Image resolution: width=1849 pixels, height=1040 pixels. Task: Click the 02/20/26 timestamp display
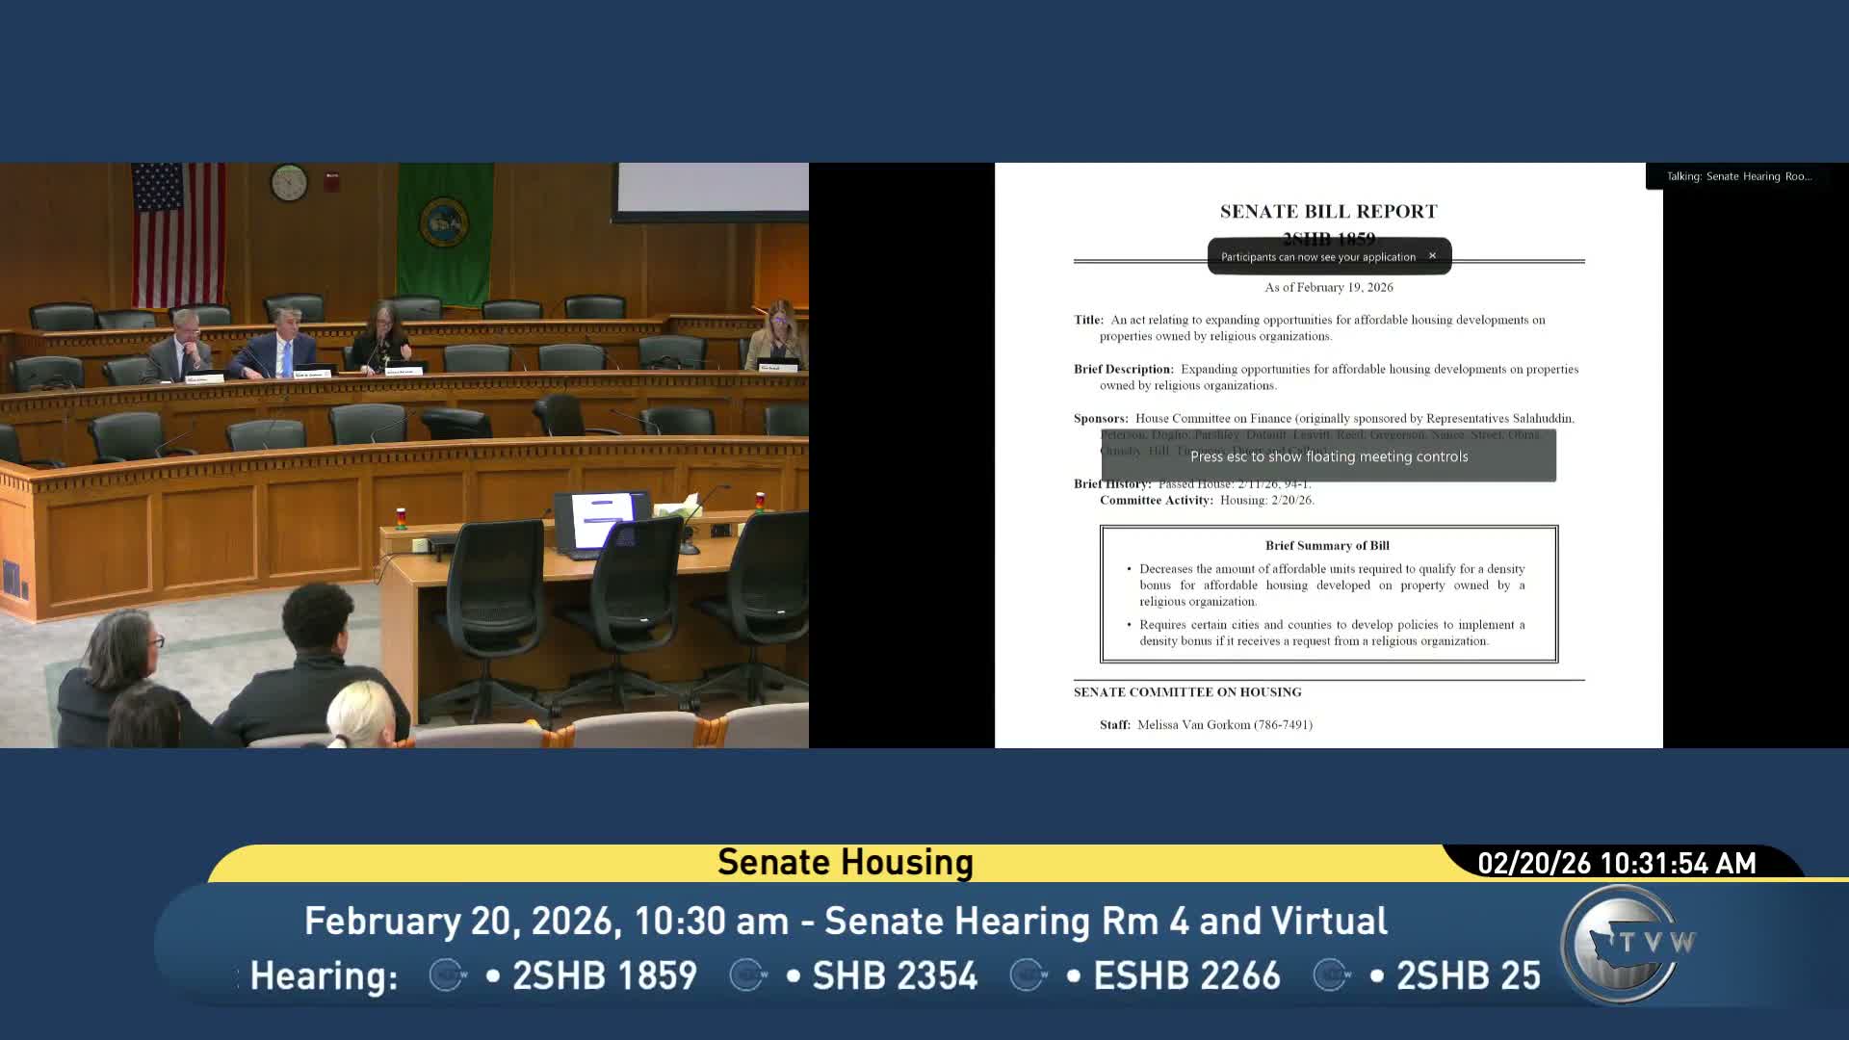1616,863
